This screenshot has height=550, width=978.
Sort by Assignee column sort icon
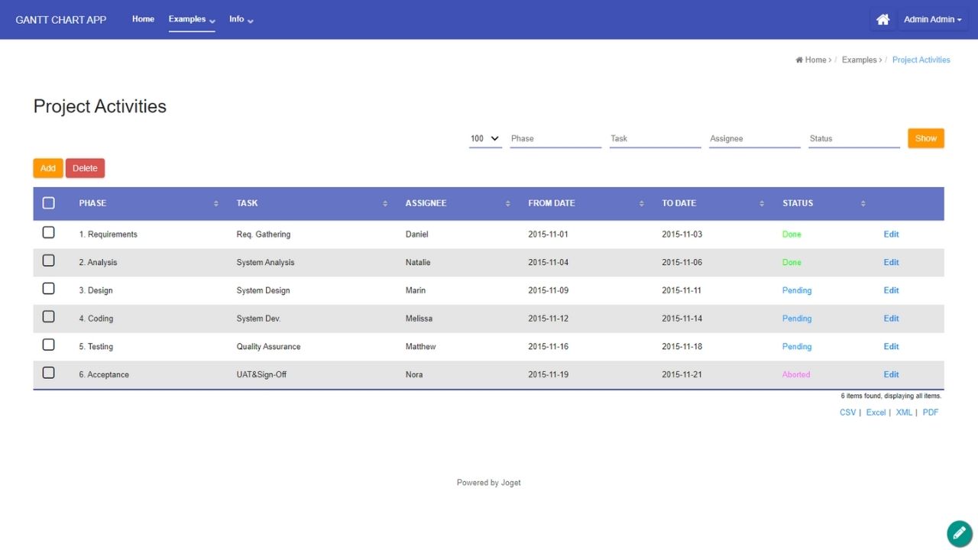[x=508, y=204]
